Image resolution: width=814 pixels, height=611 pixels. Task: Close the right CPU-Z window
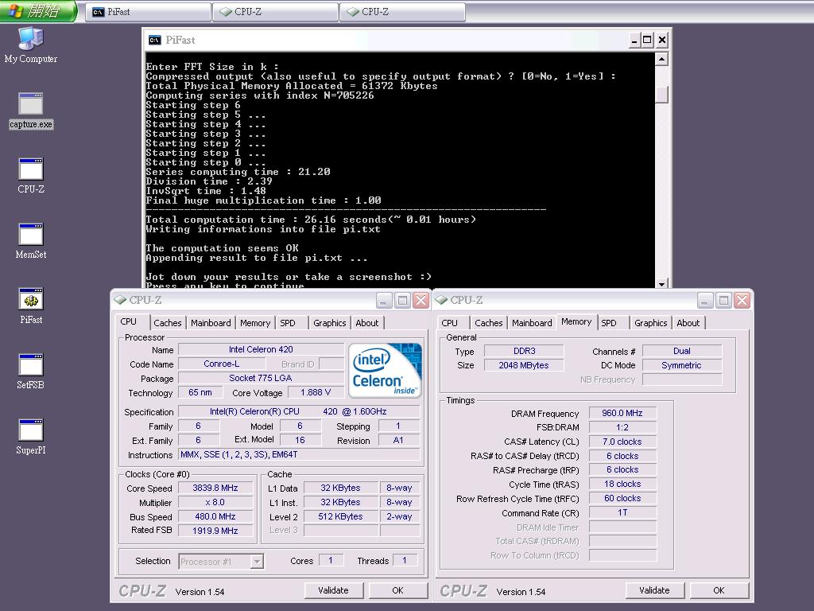pyautogui.click(x=742, y=300)
